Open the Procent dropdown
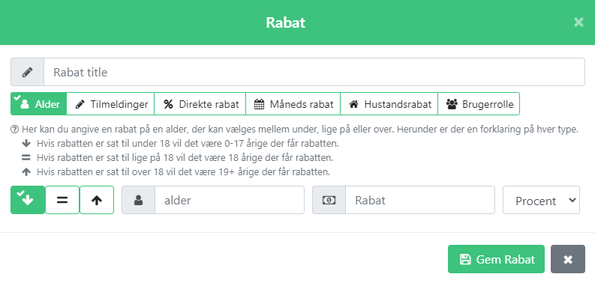The image size is (595, 283). tap(541, 200)
